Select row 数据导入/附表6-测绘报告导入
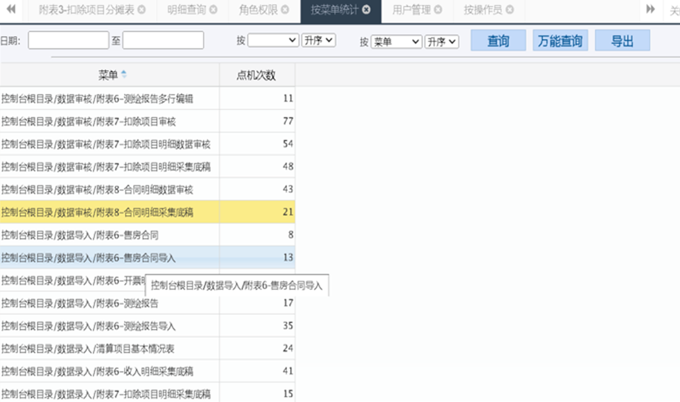Image resolution: width=680 pixels, height=402 pixels. [148, 326]
